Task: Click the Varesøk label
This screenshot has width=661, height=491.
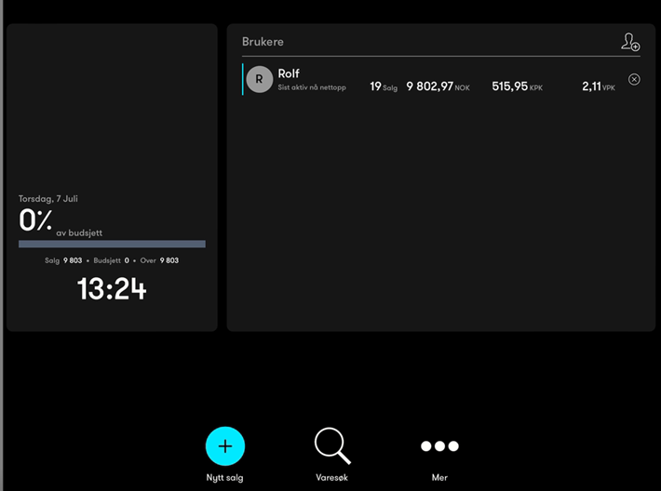Action: (x=331, y=478)
